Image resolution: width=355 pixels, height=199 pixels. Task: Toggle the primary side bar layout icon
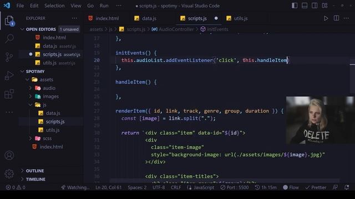click(295, 6)
